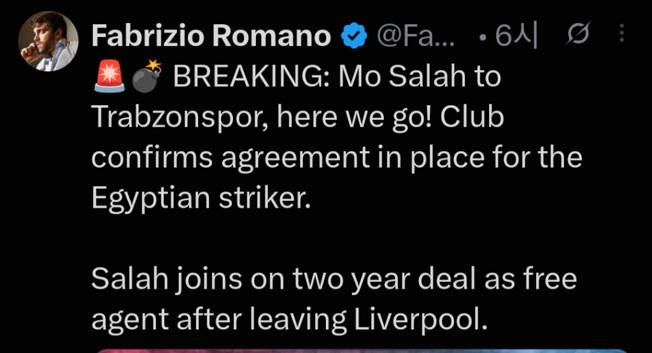Click the 6시 post timestamp
This screenshot has height=353, width=652.
(516, 36)
